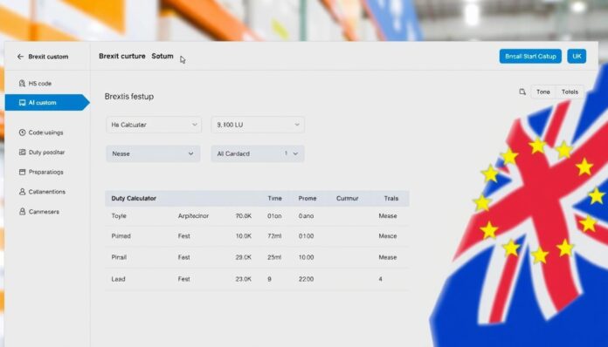Click the chevron in All Cardacd field

[x=295, y=153]
